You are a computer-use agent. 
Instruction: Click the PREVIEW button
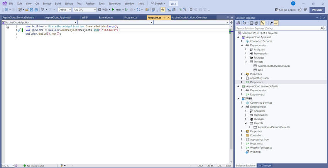[317, 10]
